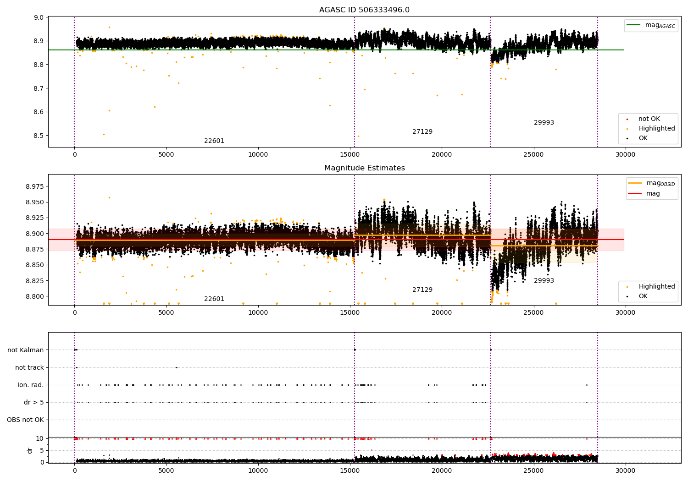Click the 'dr > 5' y-axis label
Viewport: 688px width, 481px height.
[34, 403]
